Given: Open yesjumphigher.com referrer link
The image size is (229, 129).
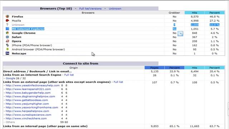Looking at the screenshot, I should [x=27, y=104].
